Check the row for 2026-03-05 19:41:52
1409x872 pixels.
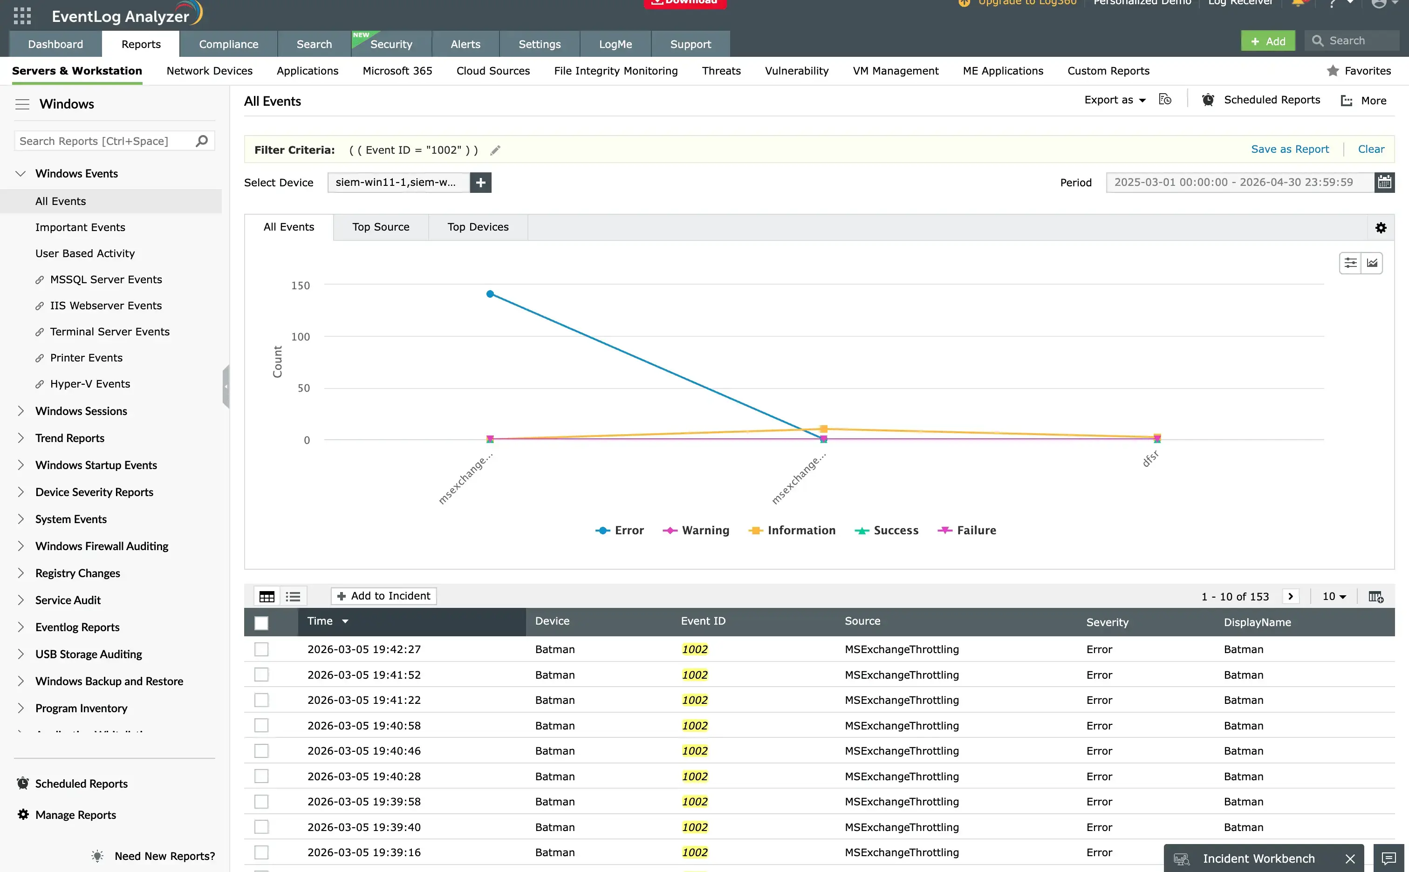[x=261, y=675]
